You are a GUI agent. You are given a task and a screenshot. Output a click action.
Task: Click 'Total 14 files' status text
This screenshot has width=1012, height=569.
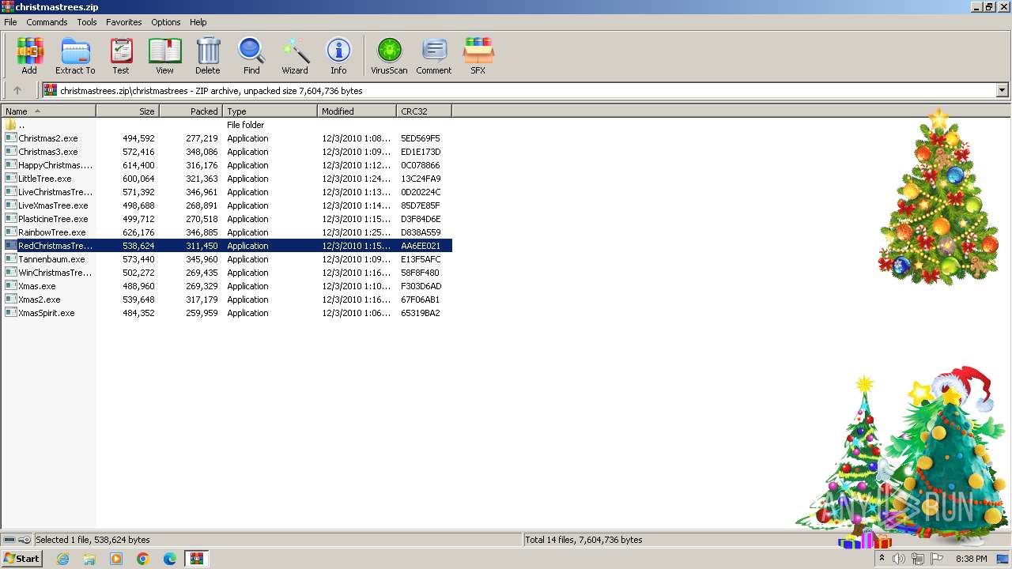click(x=583, y=540)
